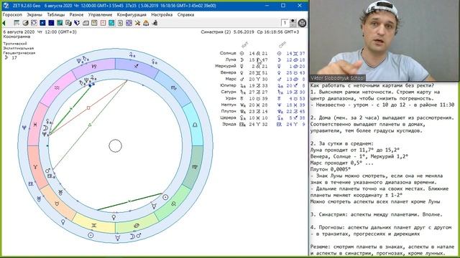Viewport: 460px width, 258px height.
Task: Click the Меркурий row label
Action: click(226, 66)
